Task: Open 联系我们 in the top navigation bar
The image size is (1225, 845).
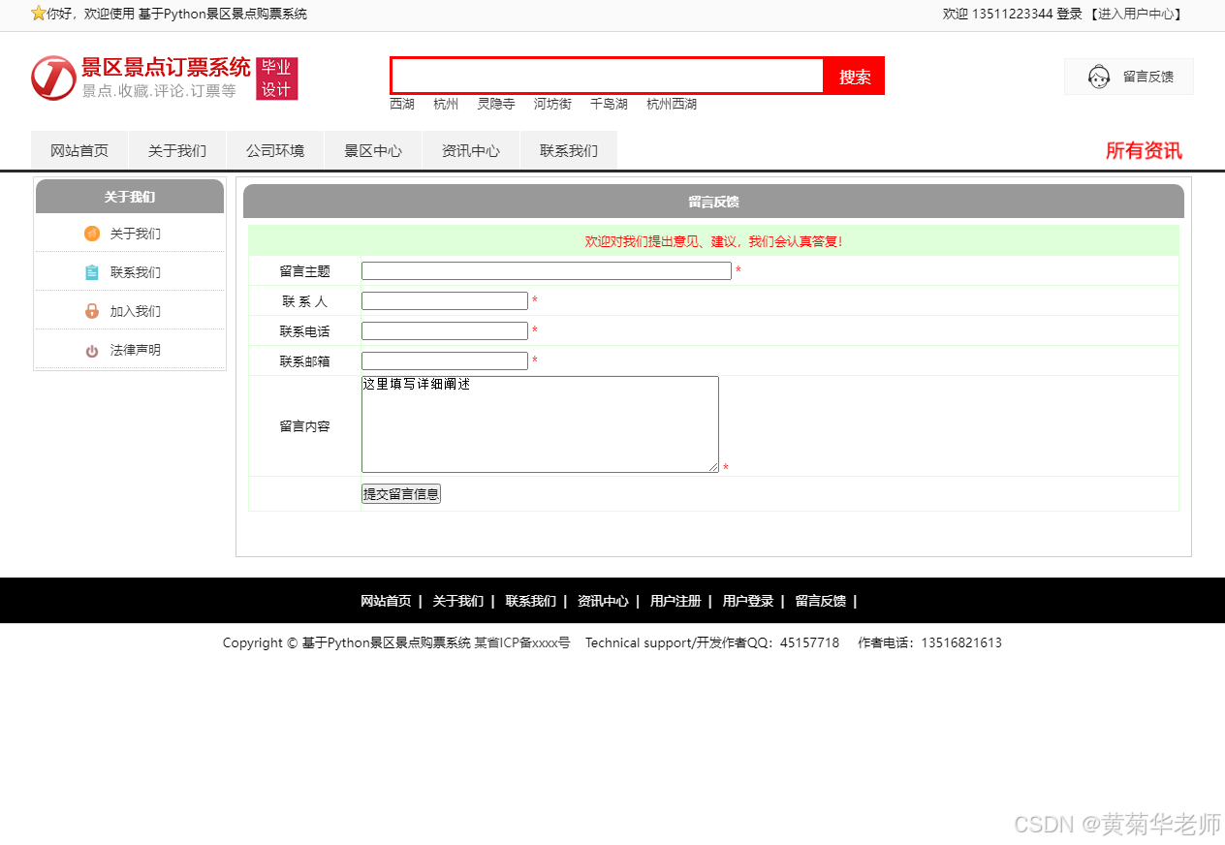Action: tap(569, 151)
